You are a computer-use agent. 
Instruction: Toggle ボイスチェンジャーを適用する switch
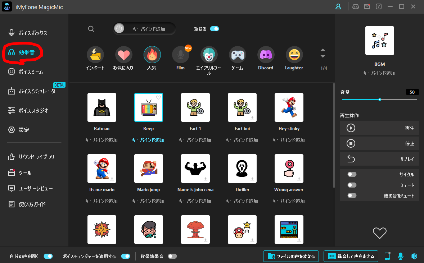pyautogui.click(x=126, y=256)
